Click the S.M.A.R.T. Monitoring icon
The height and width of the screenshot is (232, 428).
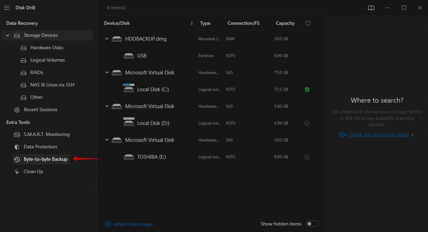coord(17,135)
